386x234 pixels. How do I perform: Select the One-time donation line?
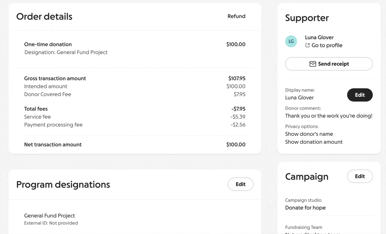tap(48, 44)
